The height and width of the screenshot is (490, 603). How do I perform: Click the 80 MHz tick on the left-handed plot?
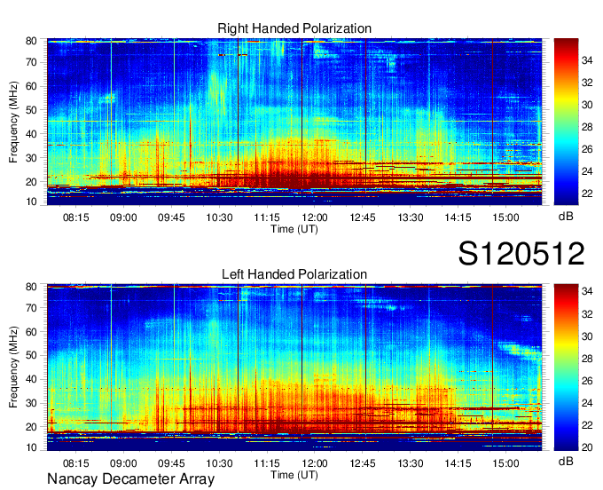(31, 287)
